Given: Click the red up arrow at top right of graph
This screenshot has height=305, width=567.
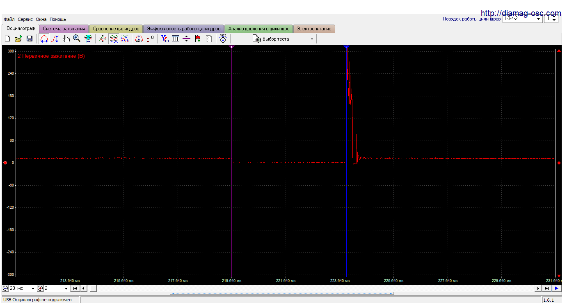Looking at the screenshot, I should pyautogui.click(x=559, y=50).
